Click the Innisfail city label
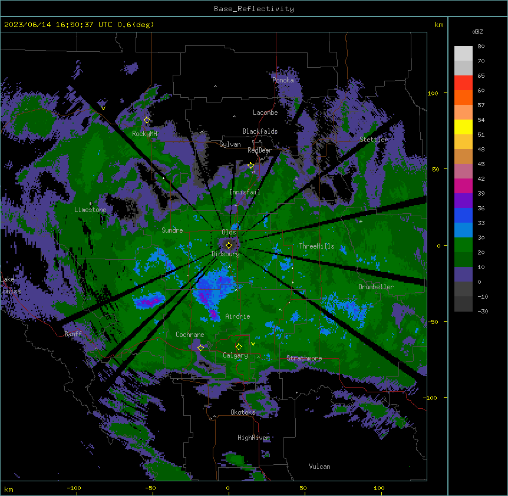This screenshot has height=496, width=508. [245, 192]
